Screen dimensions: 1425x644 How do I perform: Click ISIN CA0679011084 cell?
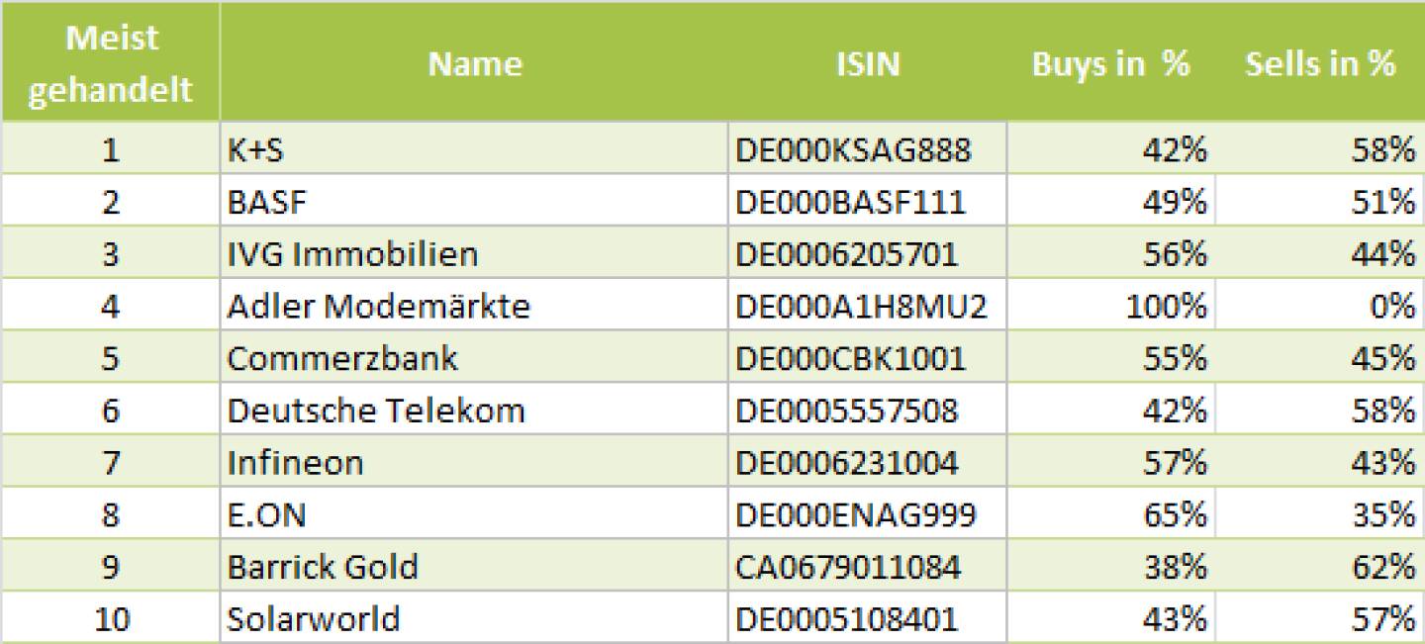pyautogui.click(x=848, y=568)
